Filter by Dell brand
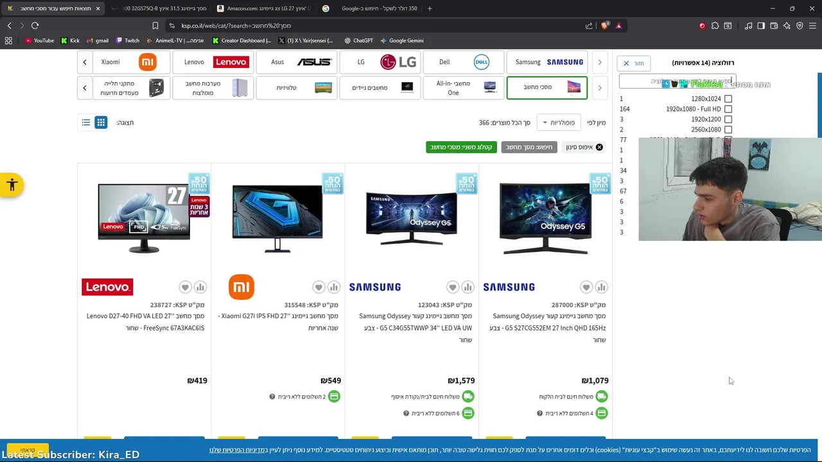 point(463,62)
